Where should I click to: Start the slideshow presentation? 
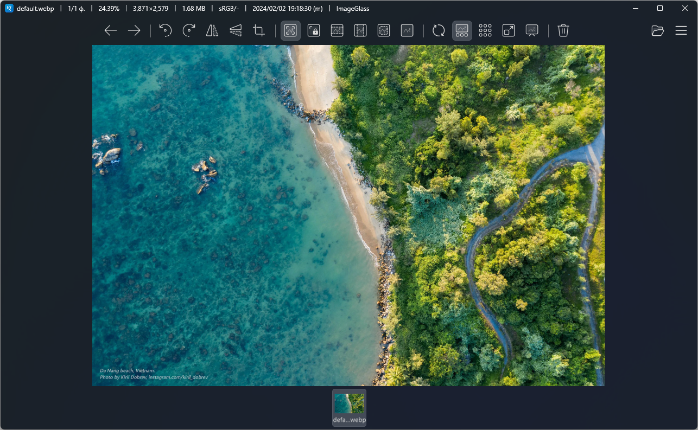tap(532, 31)
